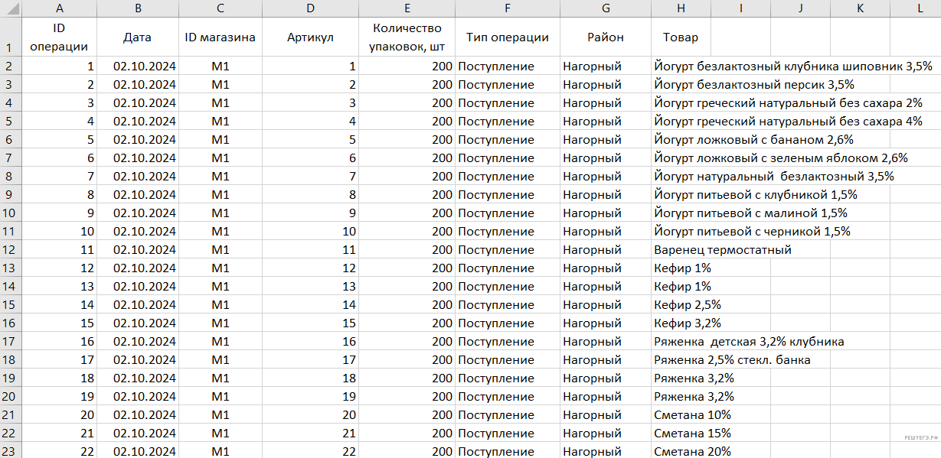Click the "Тип операции" header cell
Image resolution: width=941 pixels, height=458 pixels.
coord(507,37)
